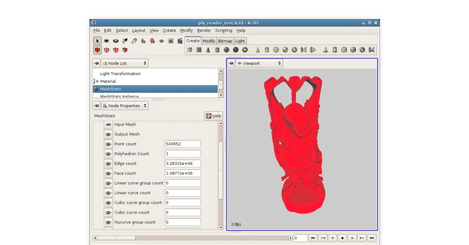The image size is (469, 245).
Task: Choose the first red cube selection mode icon
Action: click(x=97, y=50)
